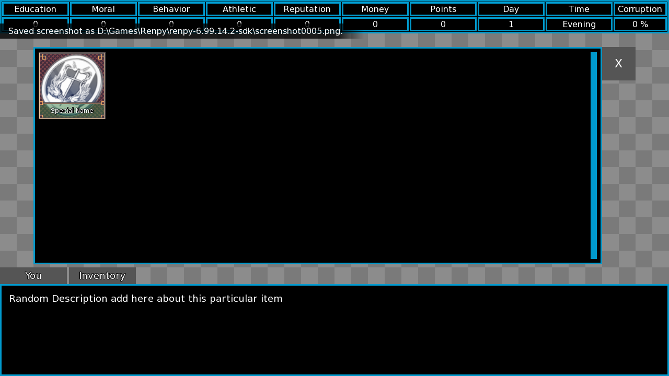Viewport: 669px width, 376px height.
Task: Toggle the Corruption percentage display
Action: (x=640, y=24)
